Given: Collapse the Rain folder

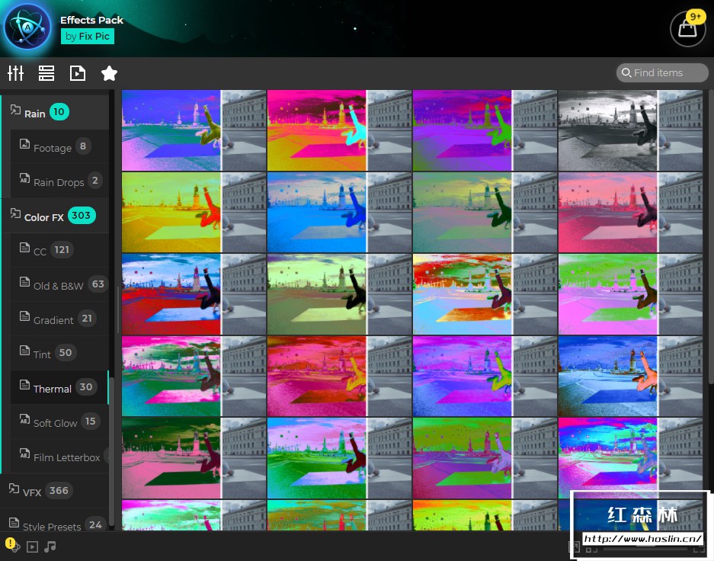Looking at the screenshot, I should [55, 113].
